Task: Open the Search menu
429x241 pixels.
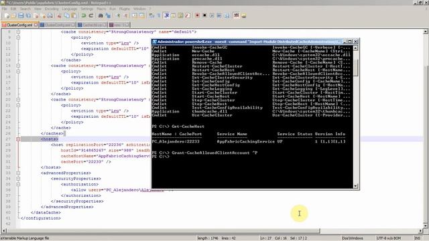Action: (25, 9)
